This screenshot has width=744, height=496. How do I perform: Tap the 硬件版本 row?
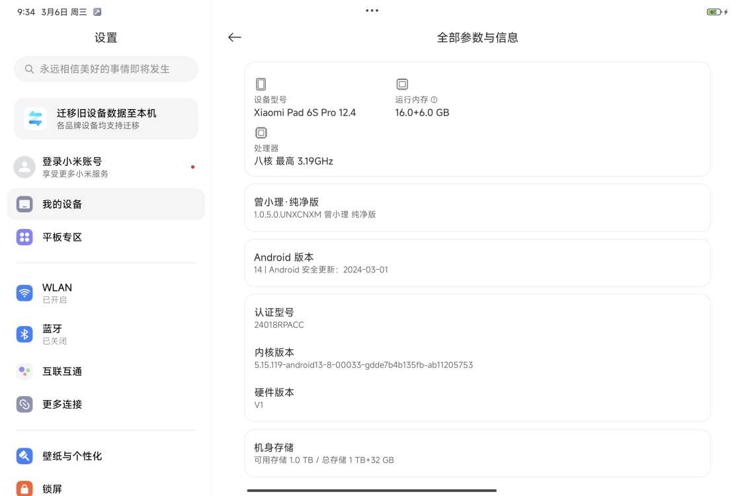pyautogui.click(x=477, y=397)
